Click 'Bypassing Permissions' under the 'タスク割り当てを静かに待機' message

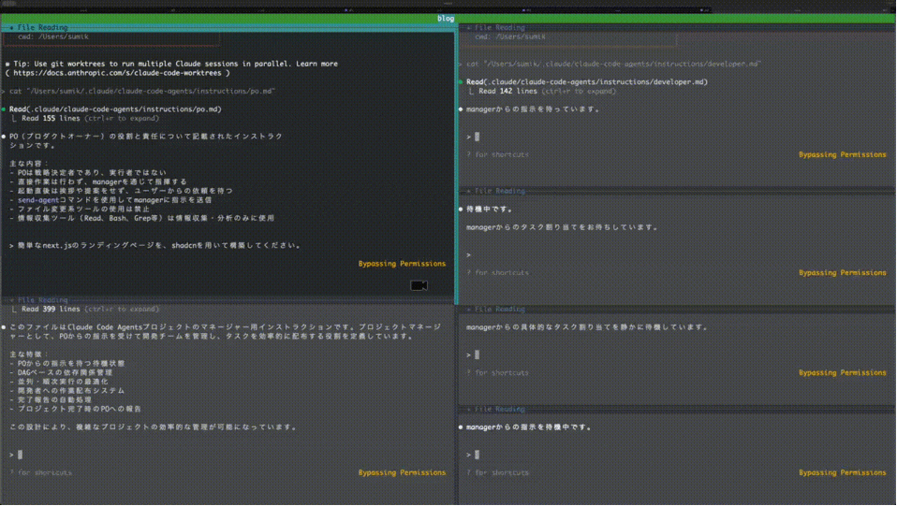coord(842,373)
